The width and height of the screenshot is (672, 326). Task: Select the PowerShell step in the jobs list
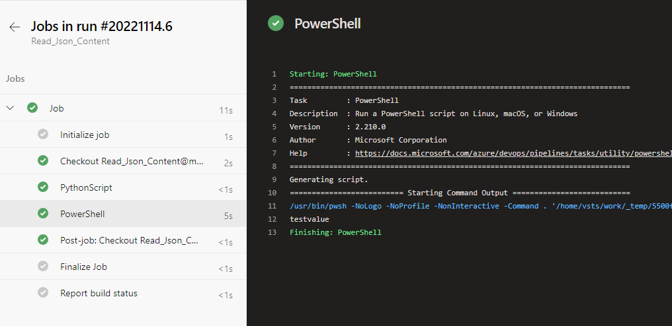pos(123,214)
